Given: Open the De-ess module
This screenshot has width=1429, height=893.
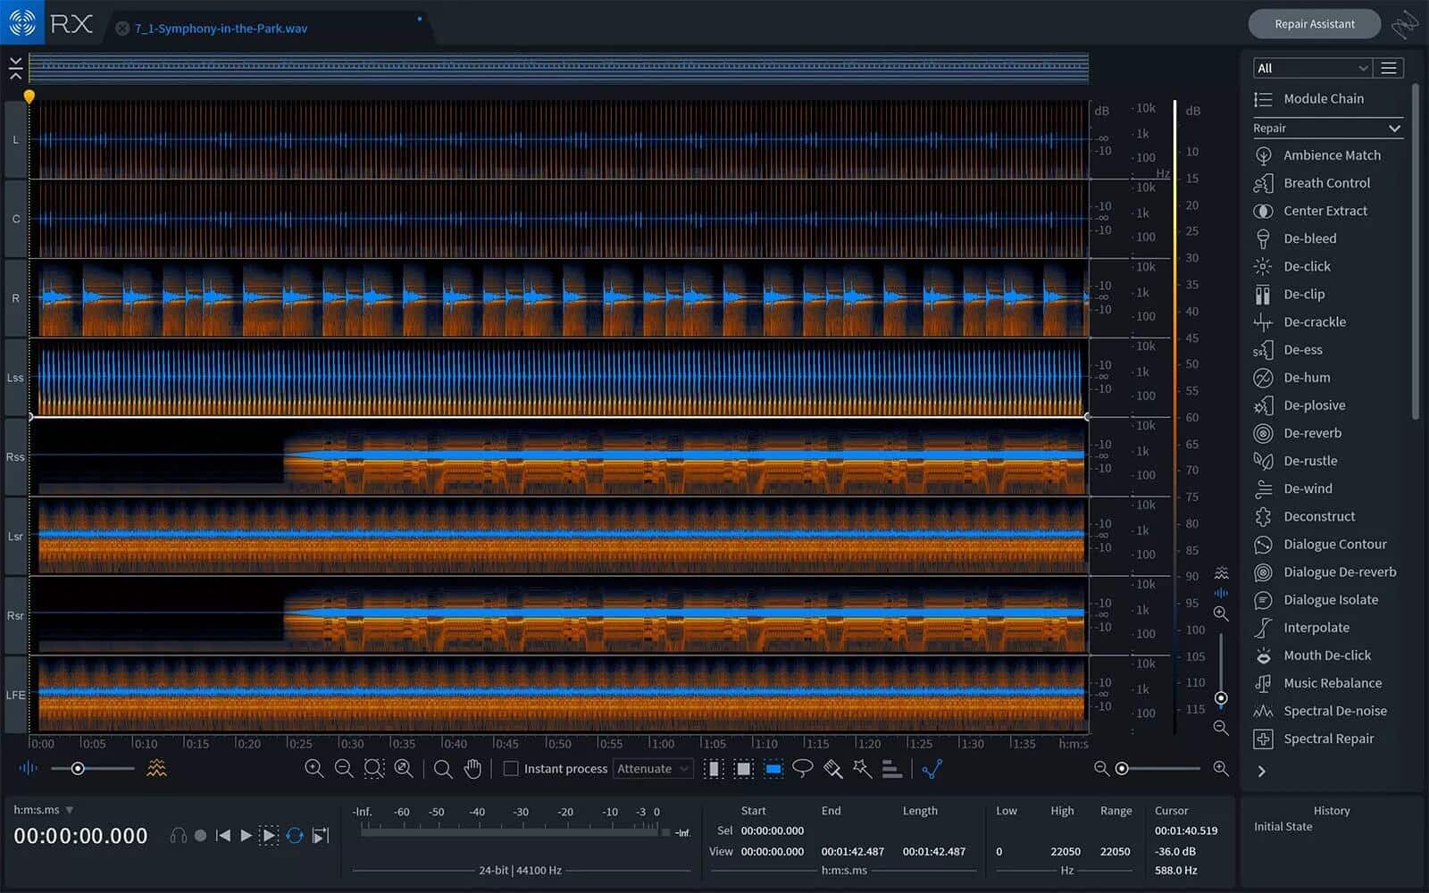Looking at the screenshot, I should click(x=1289, y=350).
